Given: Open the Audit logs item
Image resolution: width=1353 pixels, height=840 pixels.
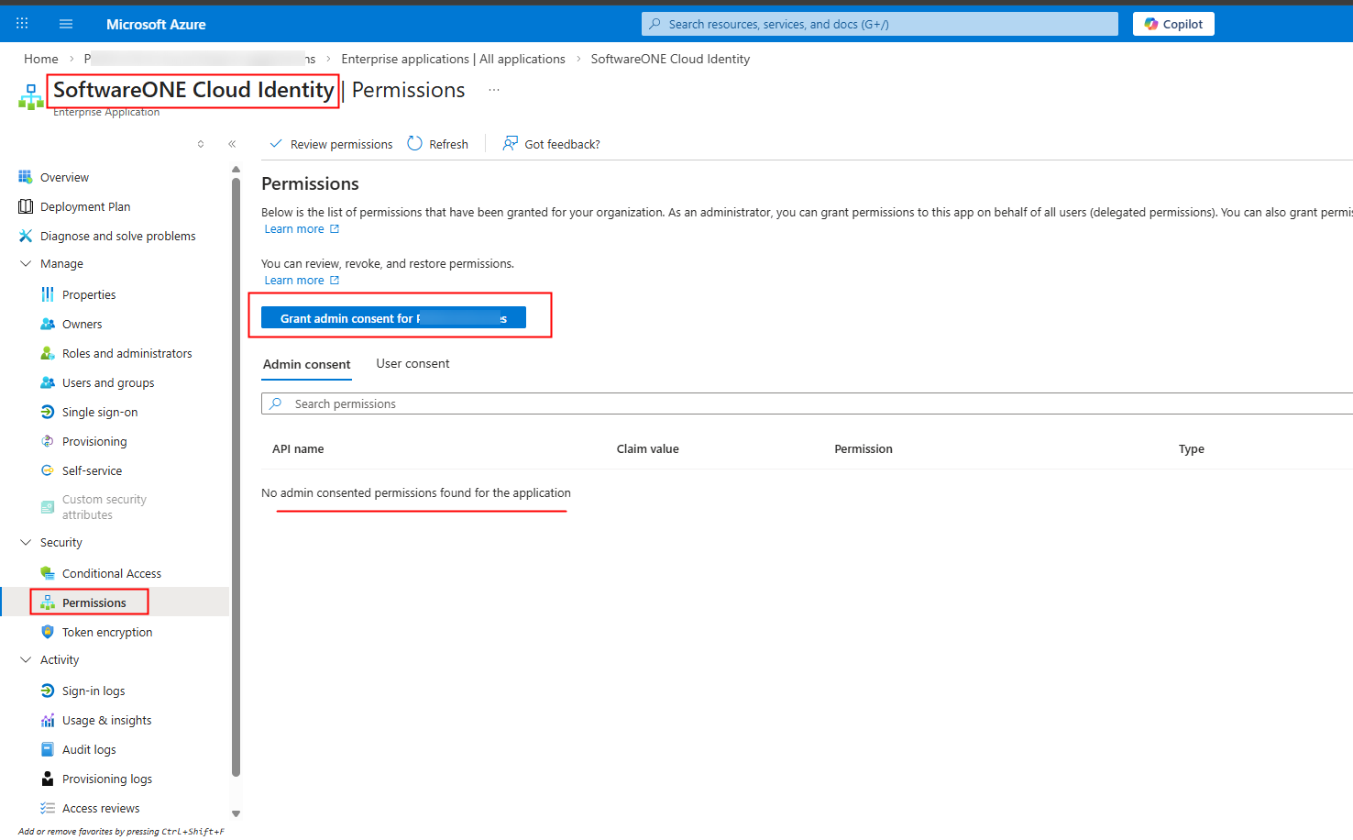Looking at the screenshot, I should 89,750.
